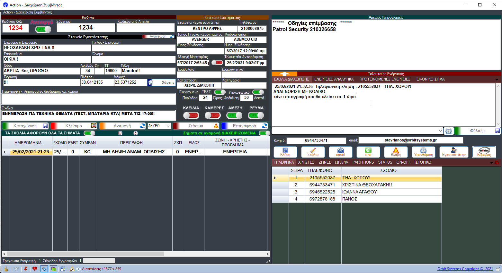Toggle the ΚΑΜΕΡΕΣ switch
Screen dimensions: 502x273
coord(213,115)
